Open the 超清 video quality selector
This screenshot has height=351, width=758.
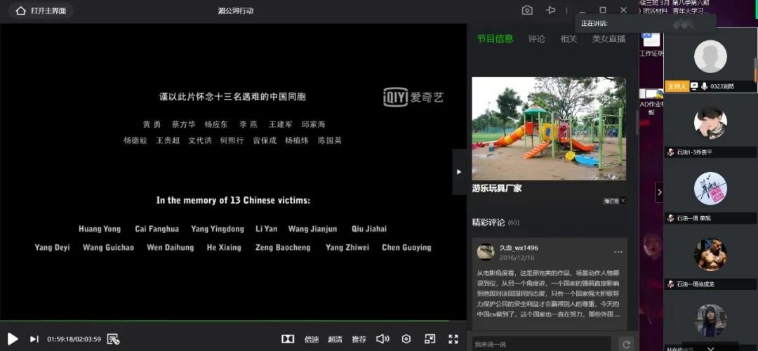(335, 339)
